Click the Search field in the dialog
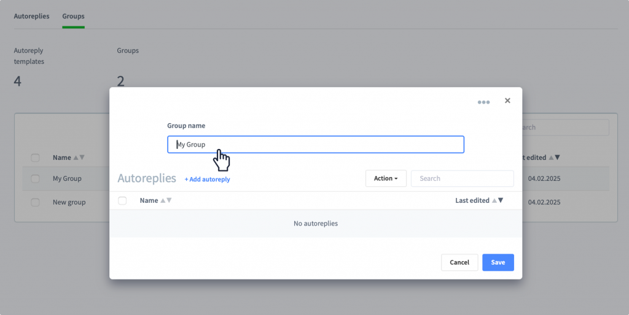Screen dimensions: 629x315 click(462, 178)
